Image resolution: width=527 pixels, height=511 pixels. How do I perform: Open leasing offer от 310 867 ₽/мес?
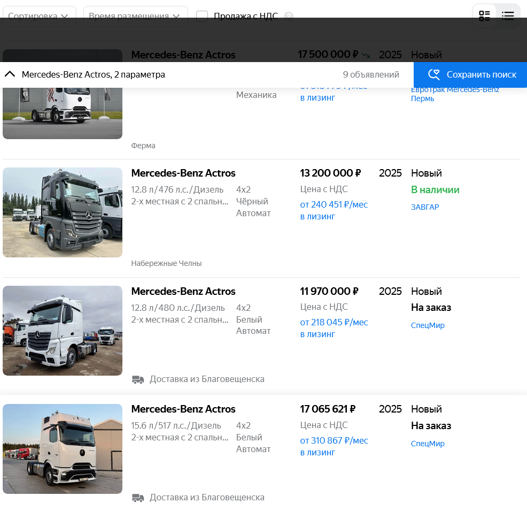click(x=334, y=446)
